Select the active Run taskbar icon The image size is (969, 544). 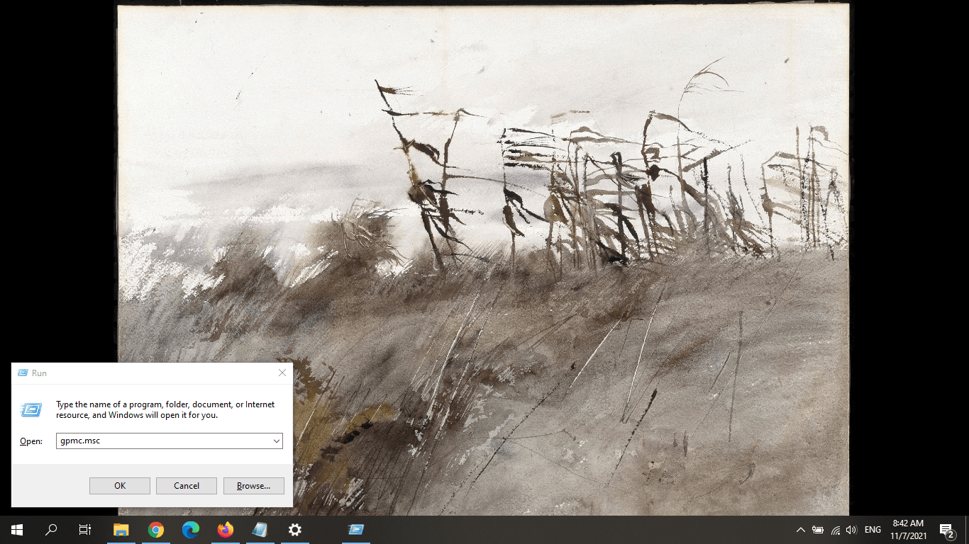(x=356, y=530)
